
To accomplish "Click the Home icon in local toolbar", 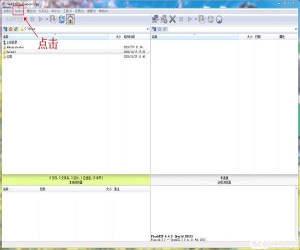I will pos(70,19).
